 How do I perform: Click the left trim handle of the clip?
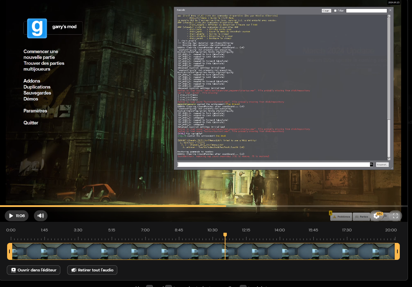(x=10, y=251)
